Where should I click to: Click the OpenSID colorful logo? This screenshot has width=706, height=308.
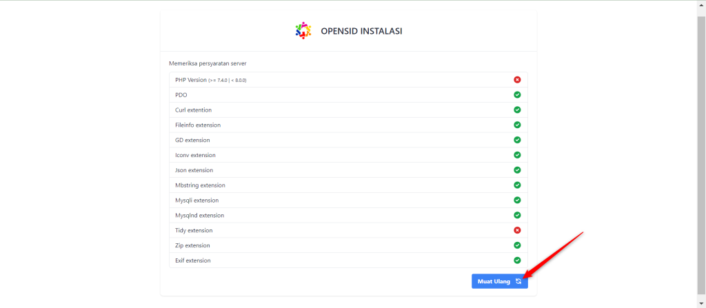point(303,30)
